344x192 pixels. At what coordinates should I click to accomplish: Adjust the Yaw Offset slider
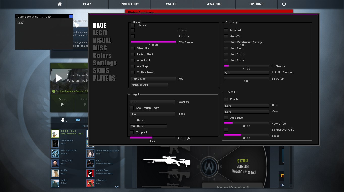pos(247,123)
